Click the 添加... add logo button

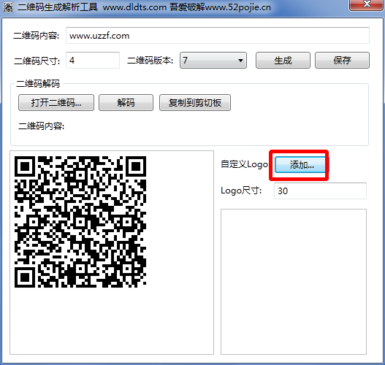coord(302,165)
